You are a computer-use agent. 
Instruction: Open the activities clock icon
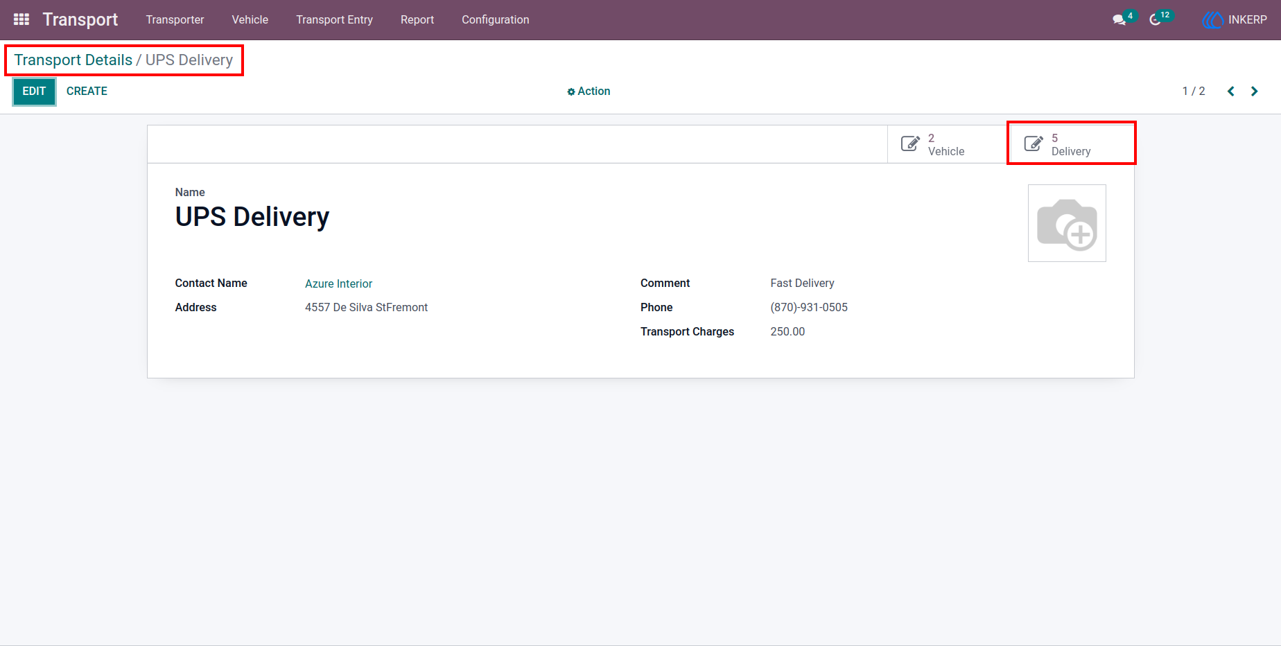(1155, 20)
